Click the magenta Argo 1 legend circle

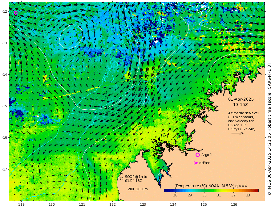coord(197,155)
